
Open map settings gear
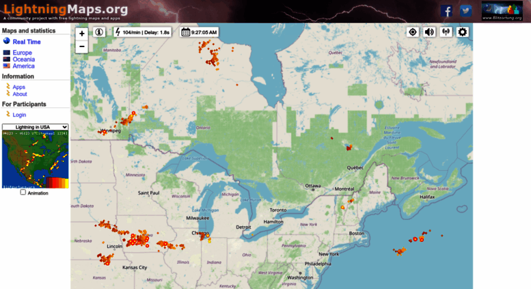click(x=462, y=32)
